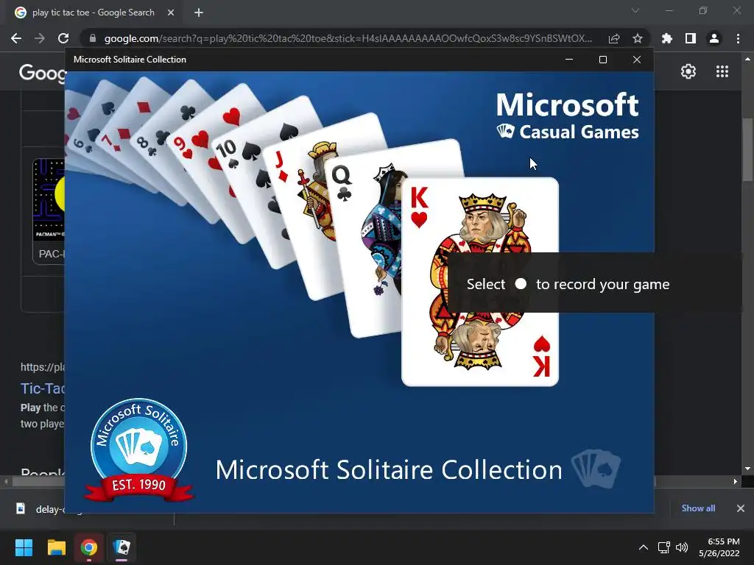The width and height of the screenshot is (754, 565).
Task: Minimize Microsoft Solitaire Collection window
Action: [569, 60]
